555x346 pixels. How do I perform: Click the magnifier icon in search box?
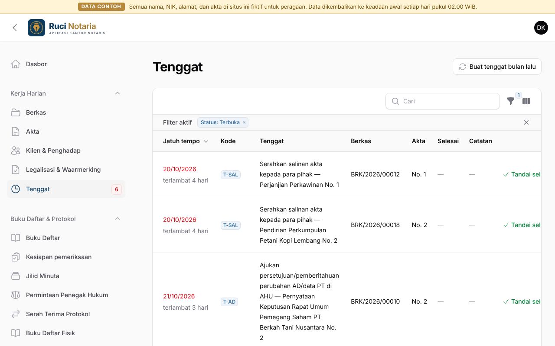click(395, 101)
